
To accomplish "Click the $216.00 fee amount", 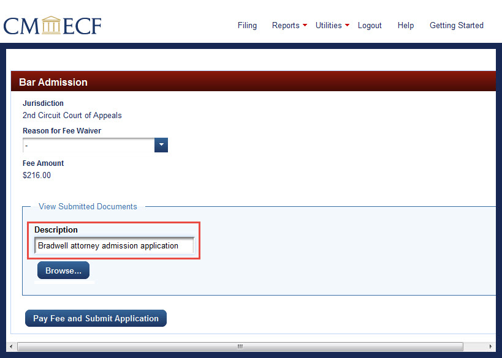I will click(37, 176).
